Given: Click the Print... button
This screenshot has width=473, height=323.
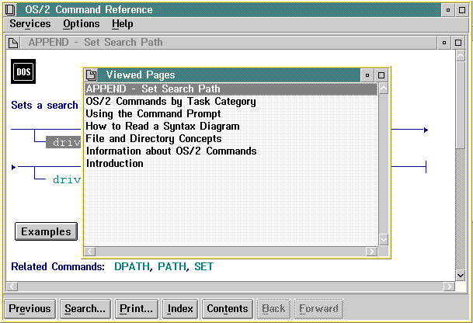Looking at the screenshot, I should [137, 308].
